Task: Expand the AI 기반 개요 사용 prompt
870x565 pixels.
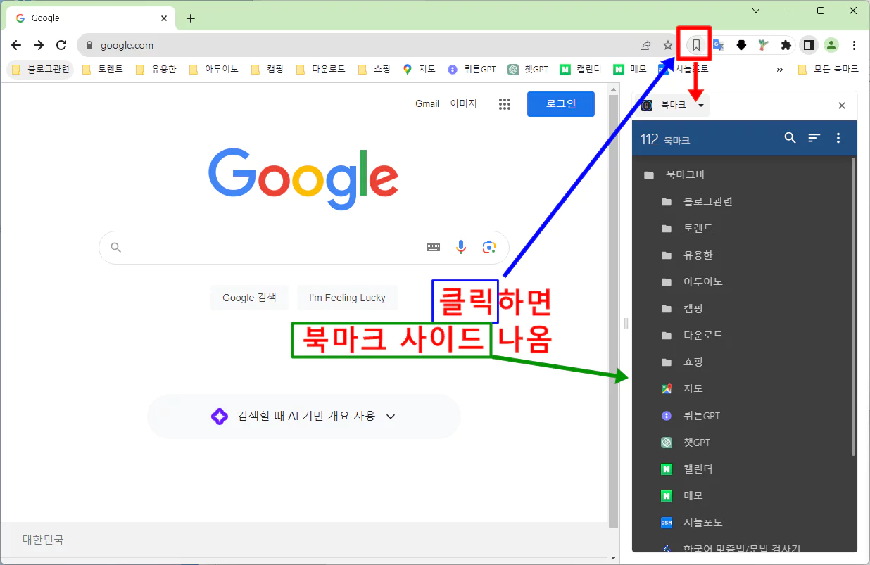Action: [x=304, y=416]
